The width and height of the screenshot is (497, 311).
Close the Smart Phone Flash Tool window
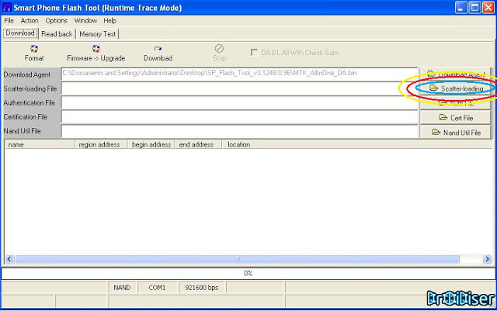(488, 7)
